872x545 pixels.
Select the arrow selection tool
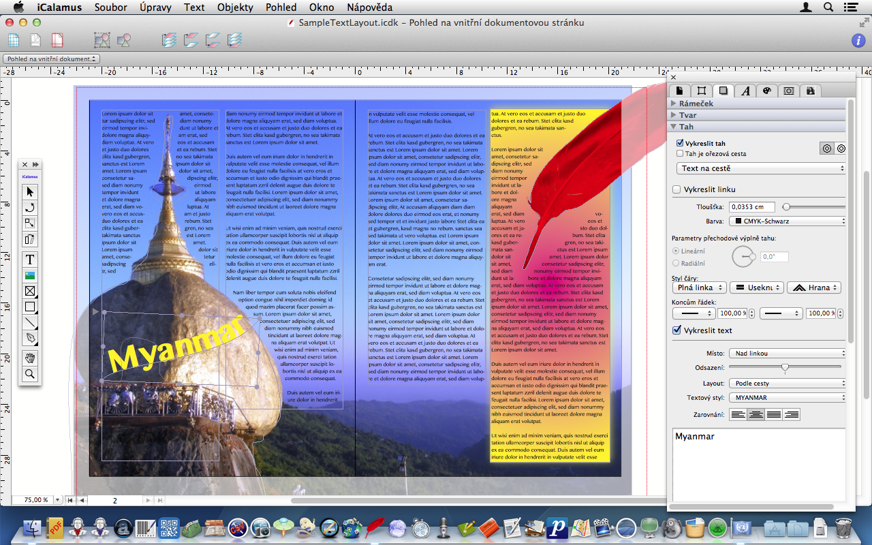tap(30, 192)
